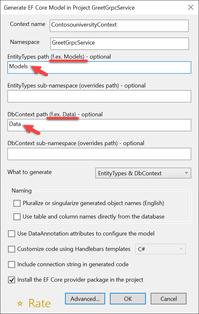Close the Generate EF Core Model dialog
This screenshot has height=314, width=199.
(191, 7)
